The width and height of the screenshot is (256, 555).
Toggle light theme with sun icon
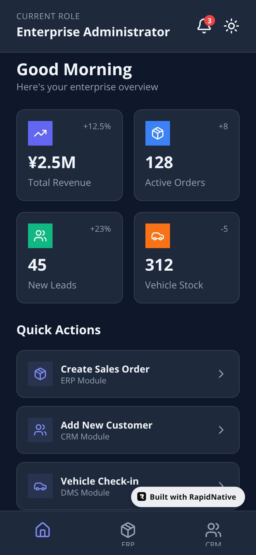pos(231,26)
